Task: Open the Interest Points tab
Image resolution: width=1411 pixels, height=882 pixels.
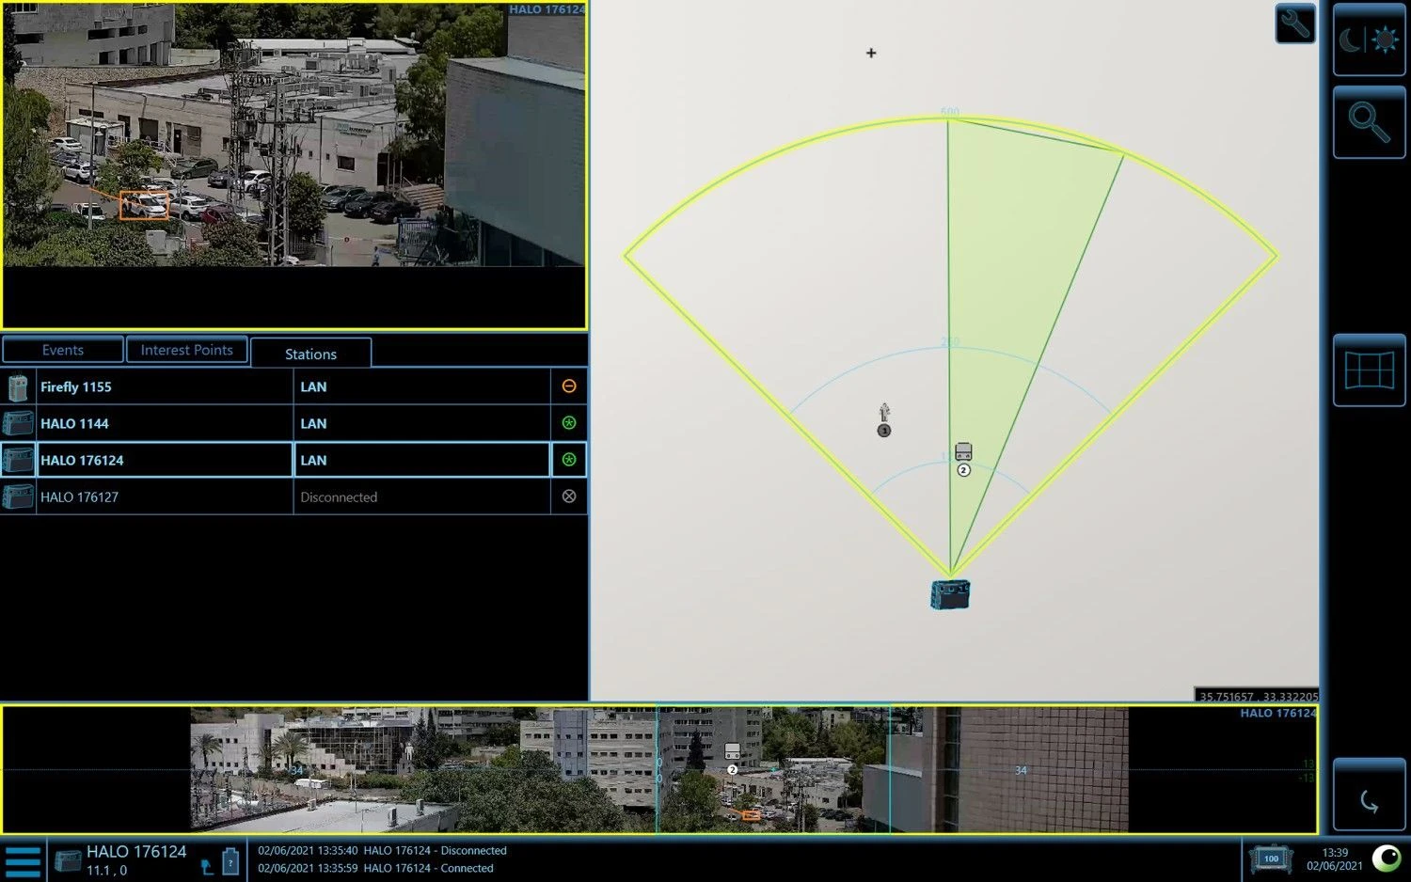Action: click(186, 350)
